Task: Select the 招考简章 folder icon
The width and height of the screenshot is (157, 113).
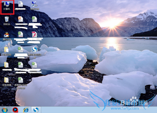Action: pos(6,80)
